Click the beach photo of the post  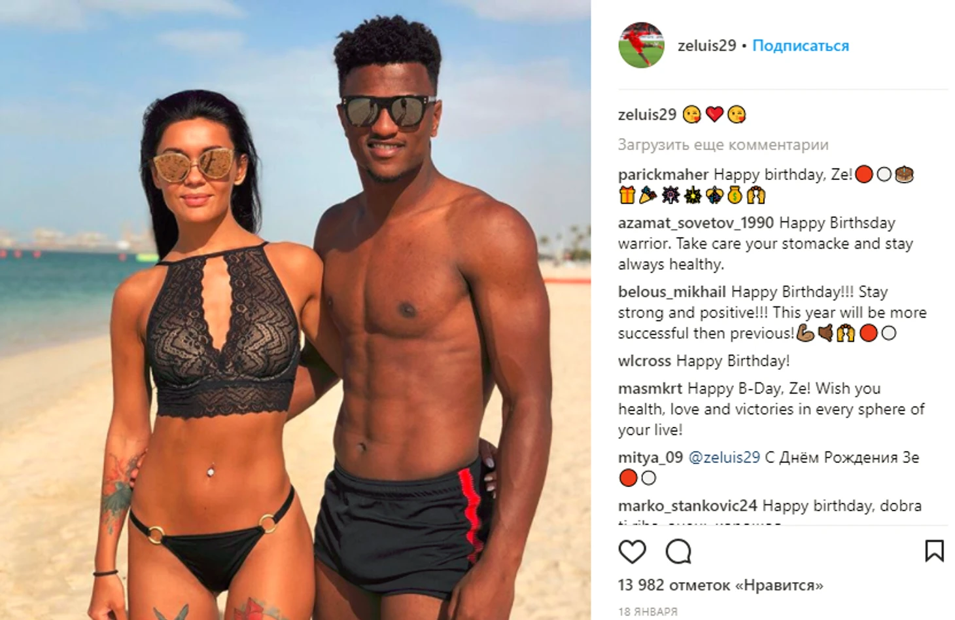[x=295, y=310]
